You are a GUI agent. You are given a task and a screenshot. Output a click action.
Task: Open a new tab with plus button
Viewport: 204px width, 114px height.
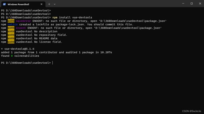coord(49,4)
